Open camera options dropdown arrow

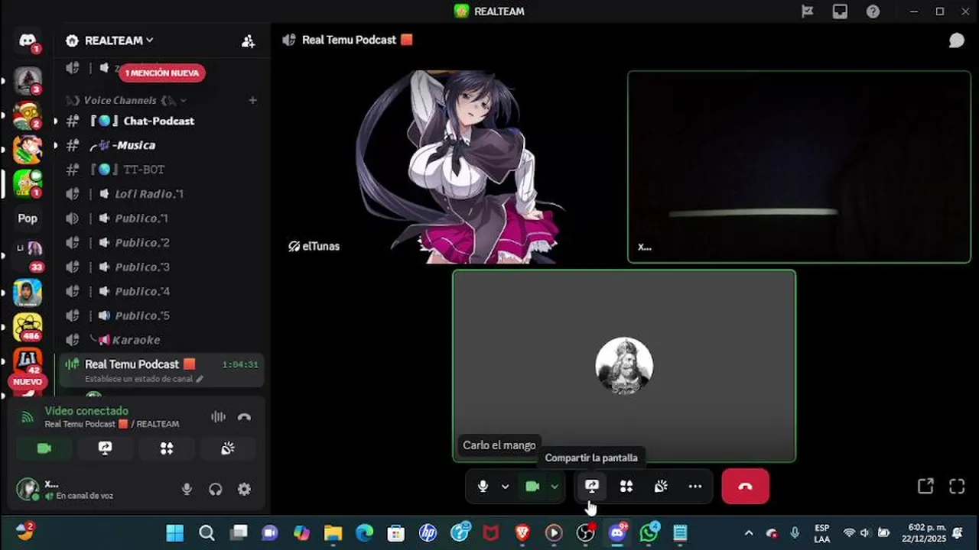(x=555, y=487)
